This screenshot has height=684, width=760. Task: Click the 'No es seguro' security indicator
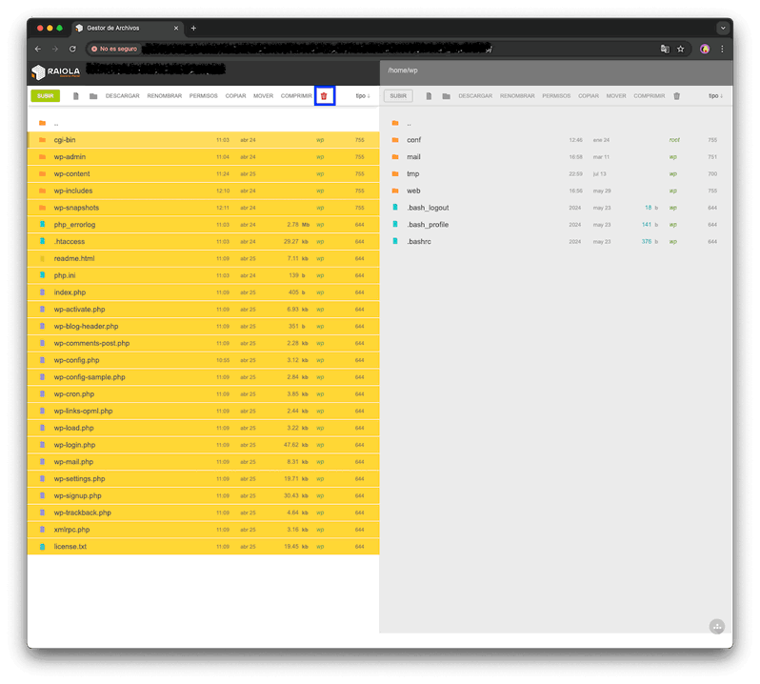(x=114, y=49)
